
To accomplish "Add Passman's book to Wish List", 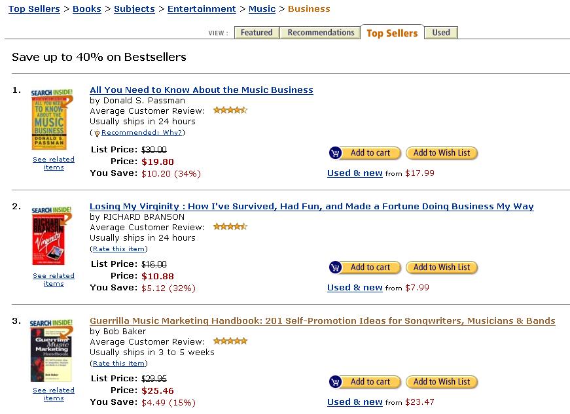I will [442, 153].
